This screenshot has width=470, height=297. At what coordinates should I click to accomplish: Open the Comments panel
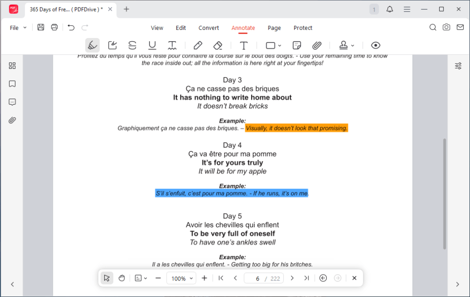[x=12, y=102]
